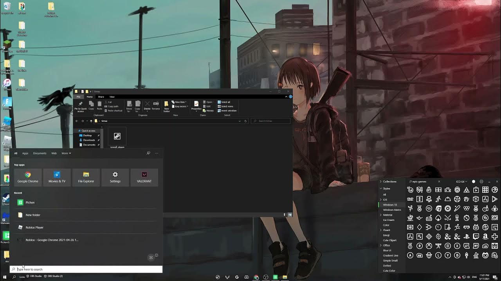
Task: Clear the epic games search text
Action: point(439,181)
